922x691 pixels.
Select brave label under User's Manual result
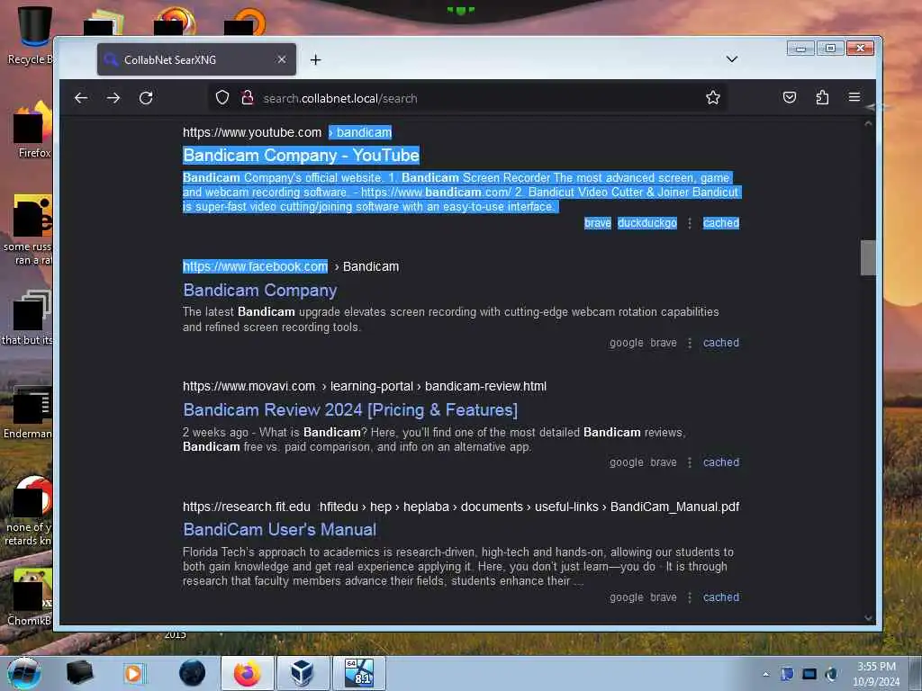[x=664, y=597]
